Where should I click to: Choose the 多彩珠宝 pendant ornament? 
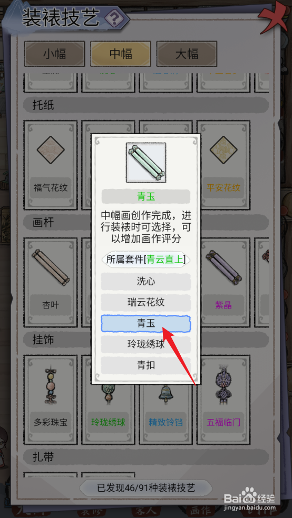tap(51, 400)
